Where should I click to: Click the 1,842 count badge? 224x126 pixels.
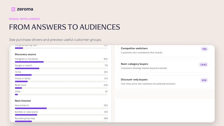(203, 65)
